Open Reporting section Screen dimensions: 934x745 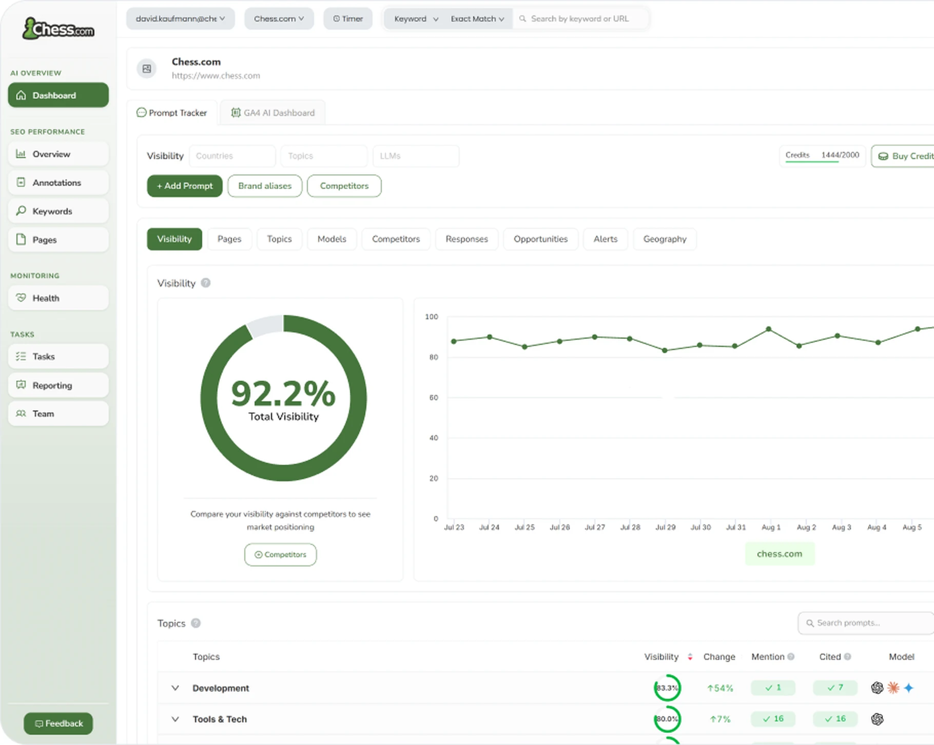tap(58, 385)
